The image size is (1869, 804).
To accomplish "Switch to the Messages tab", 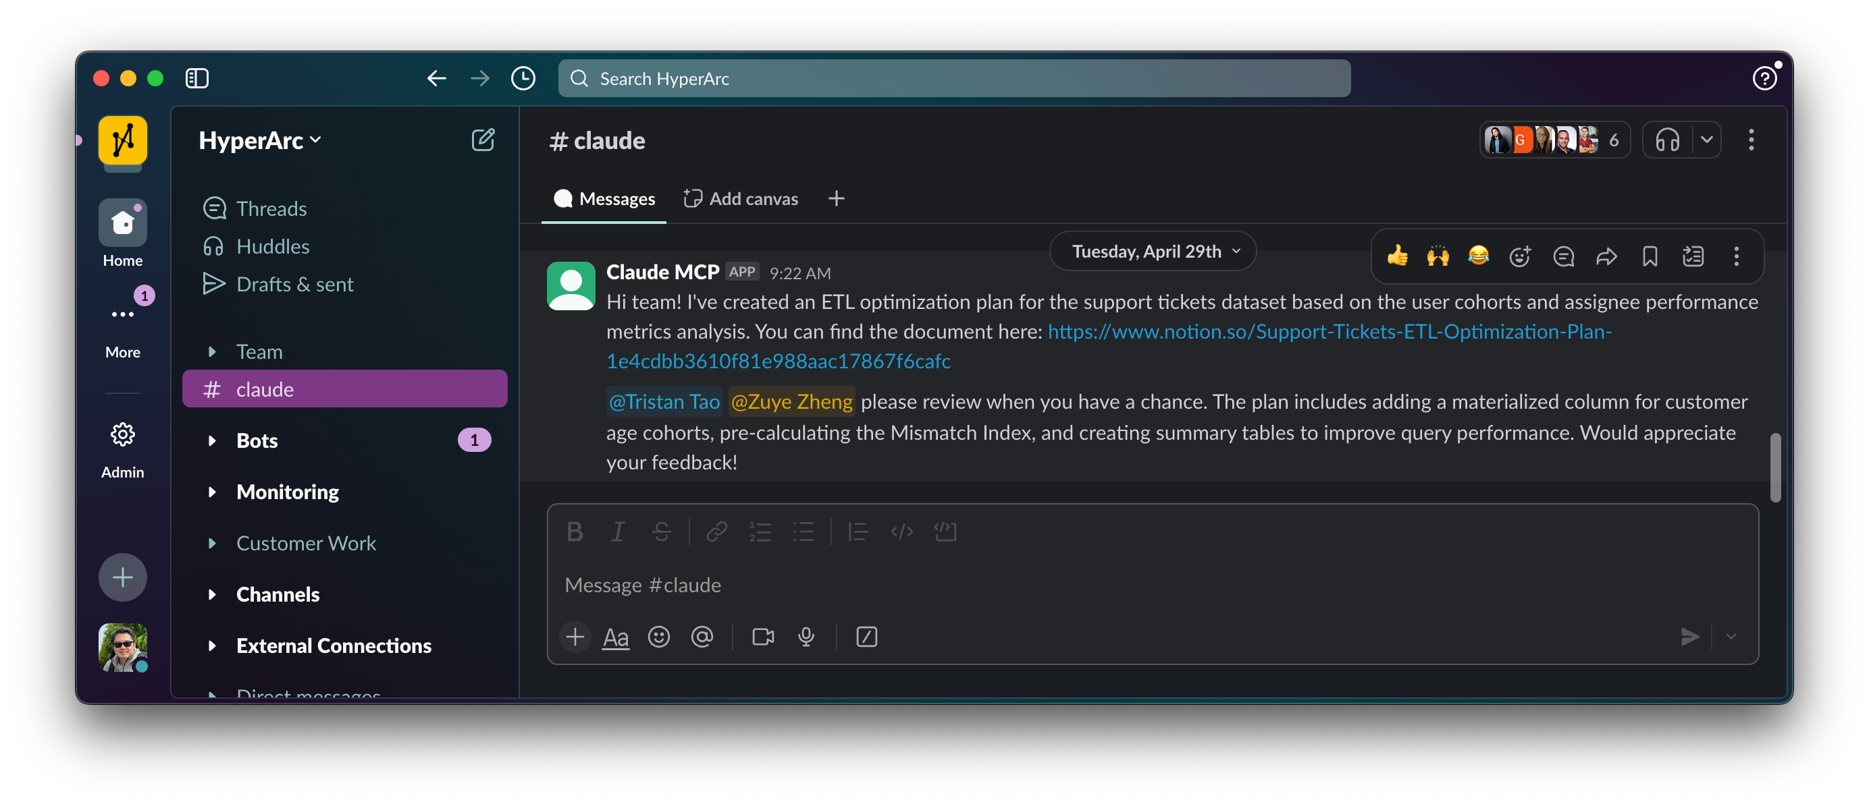I will (604, 199).
